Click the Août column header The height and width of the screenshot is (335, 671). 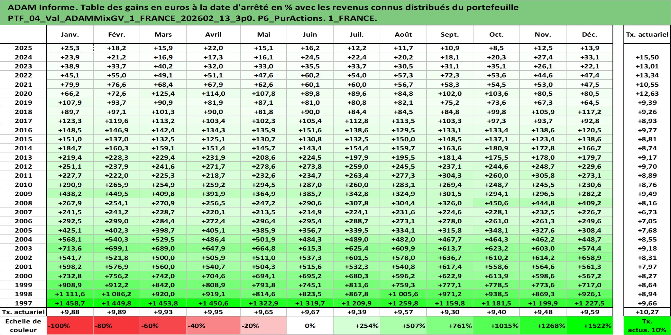(x=403, y=34)
